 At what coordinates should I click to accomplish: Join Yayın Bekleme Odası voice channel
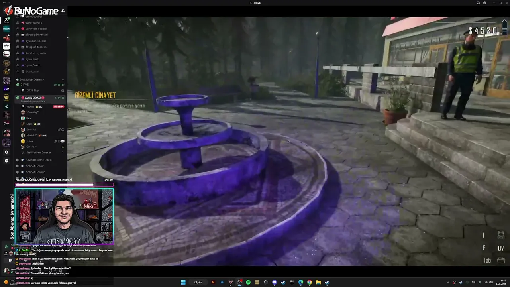coord(39,160)
